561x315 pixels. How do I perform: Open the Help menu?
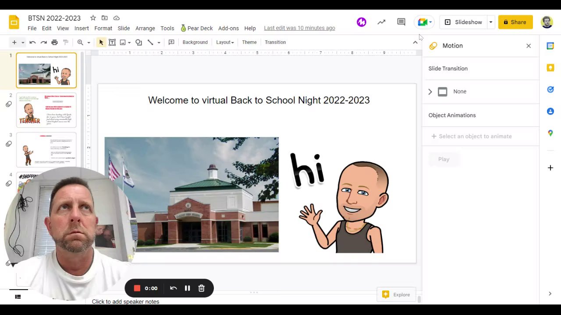pyautogui.click(x=250, y=28)
